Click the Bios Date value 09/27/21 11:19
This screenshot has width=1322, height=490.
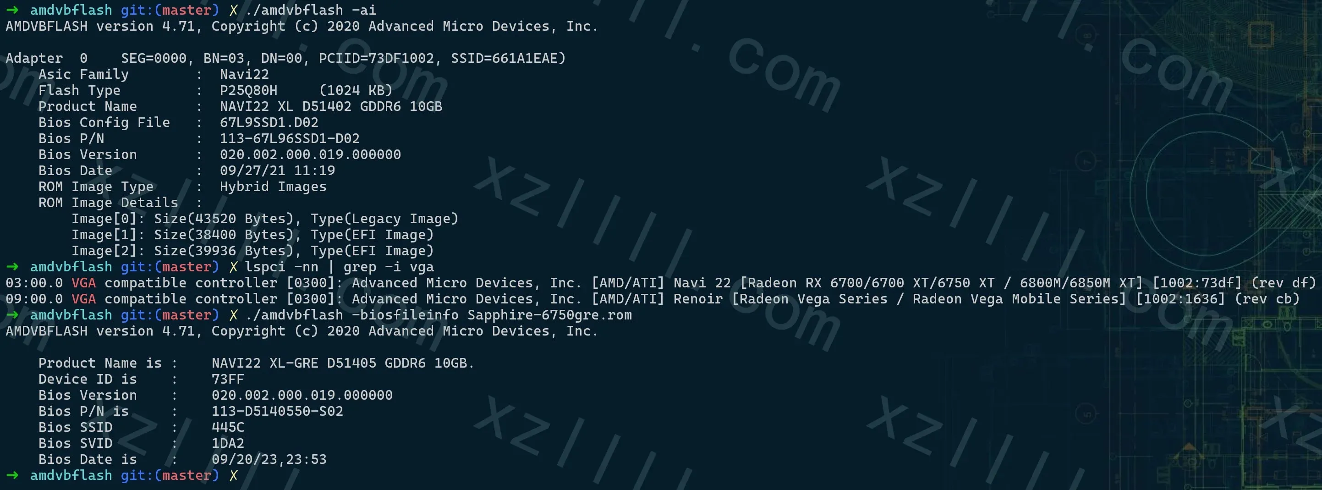[277, 171]
